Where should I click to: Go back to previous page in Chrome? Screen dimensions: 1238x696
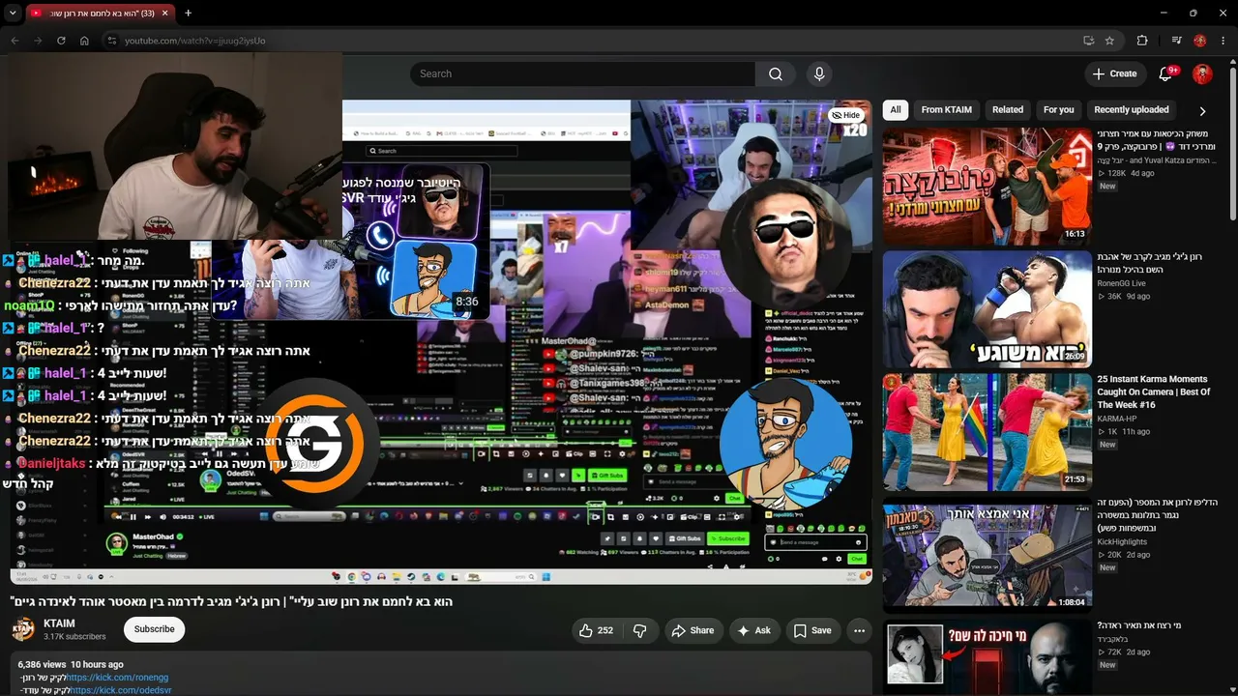[x=15, y=41]
